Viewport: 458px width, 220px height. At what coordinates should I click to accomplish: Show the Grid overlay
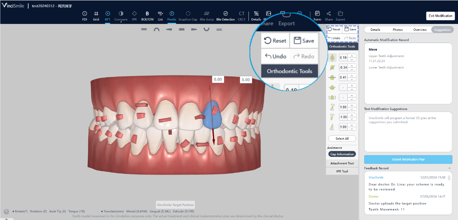(96, 16)
